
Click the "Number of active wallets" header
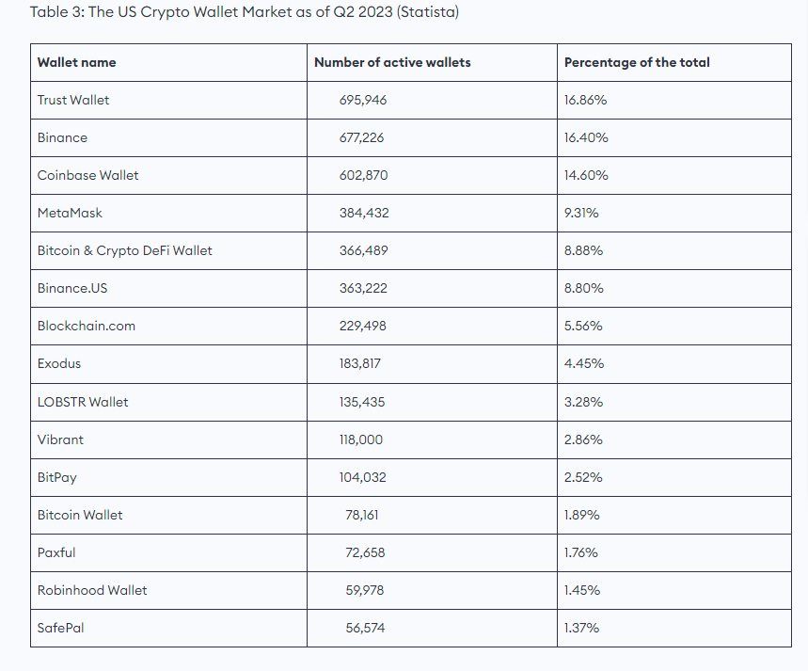click(x=392, y=62)
